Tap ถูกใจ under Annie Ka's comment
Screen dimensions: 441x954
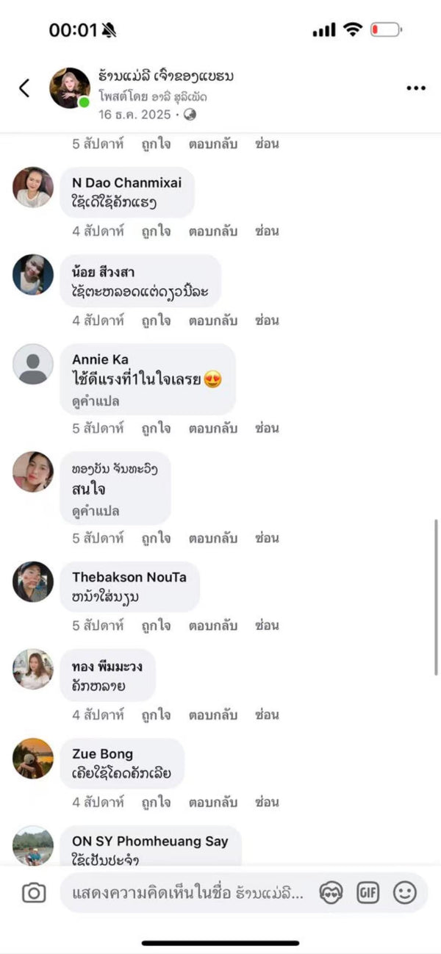pyautogui.click(x=156, y=428)
